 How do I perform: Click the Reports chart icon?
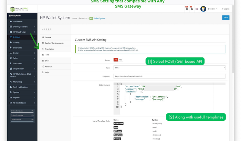pos(11,97)
